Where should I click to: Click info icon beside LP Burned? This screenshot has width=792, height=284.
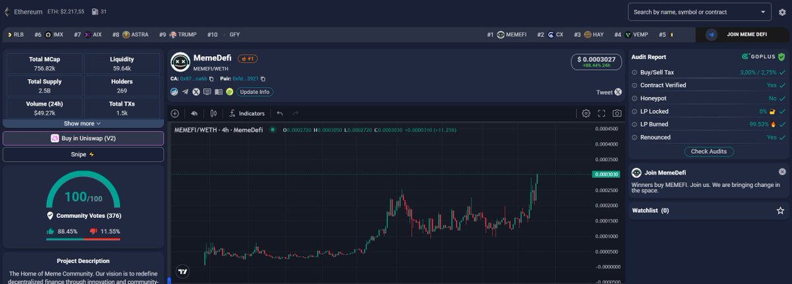(x=634, y=124)
